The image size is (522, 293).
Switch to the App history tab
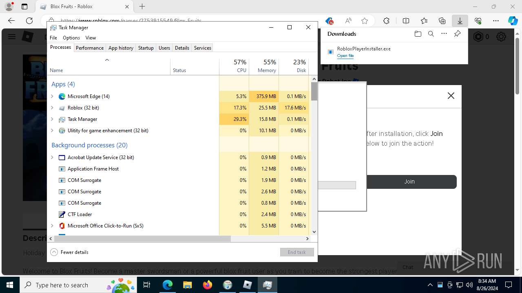pyautogui.click(x=121, y=48)
